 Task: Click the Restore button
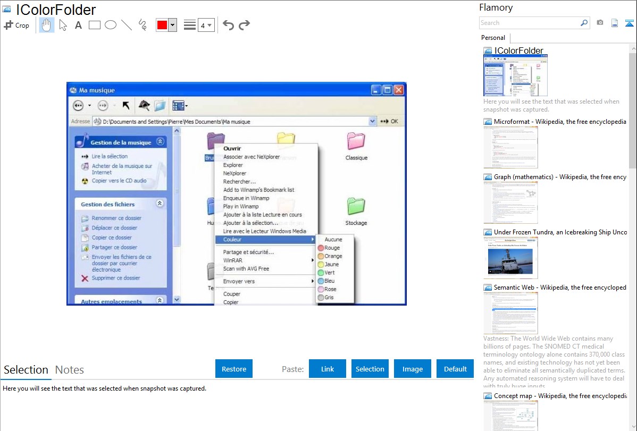pos(234,369)
